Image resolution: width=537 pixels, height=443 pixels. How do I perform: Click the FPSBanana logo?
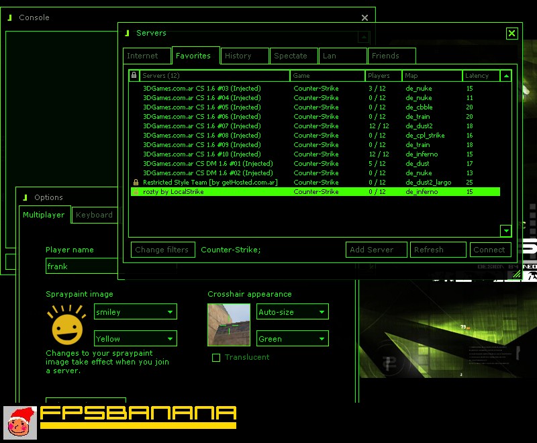point(138,417)
